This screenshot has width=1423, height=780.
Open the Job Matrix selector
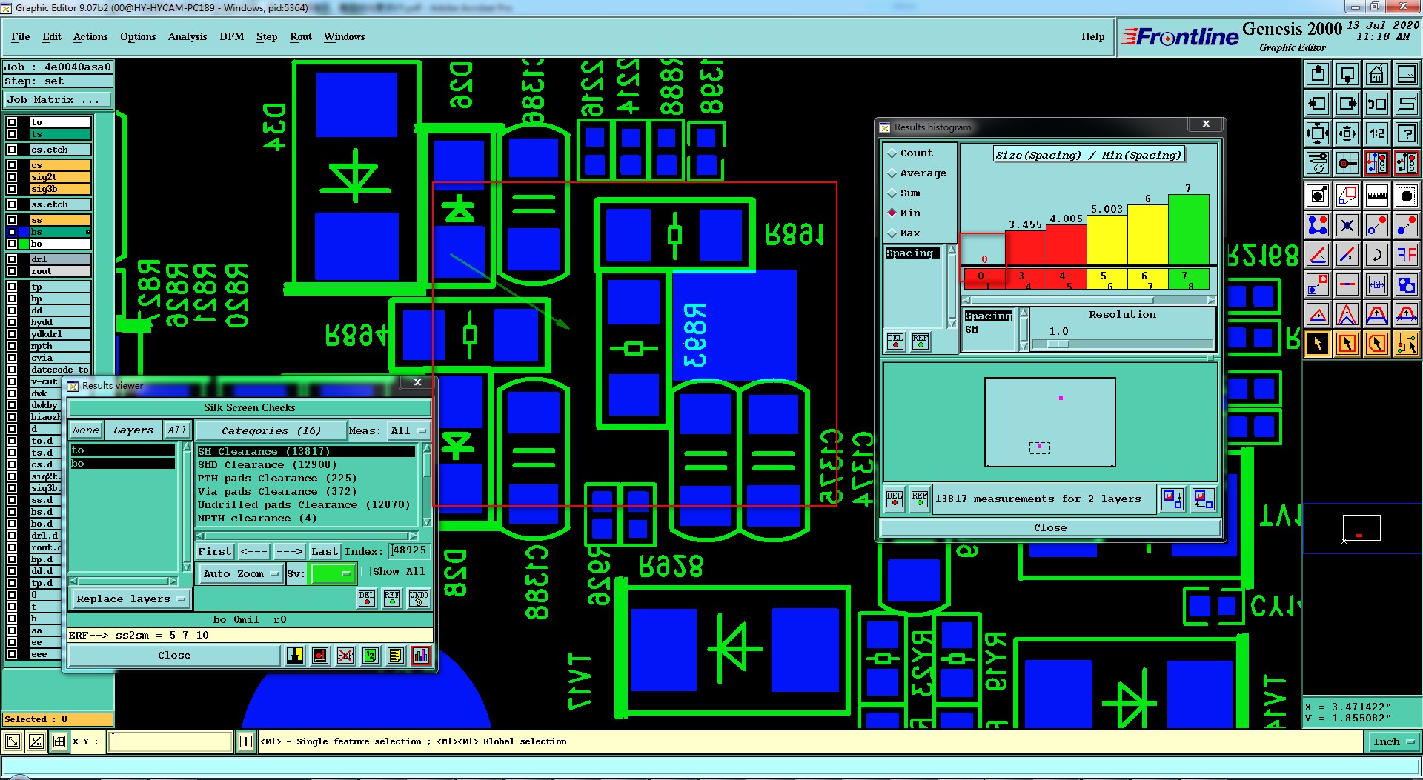58,100
